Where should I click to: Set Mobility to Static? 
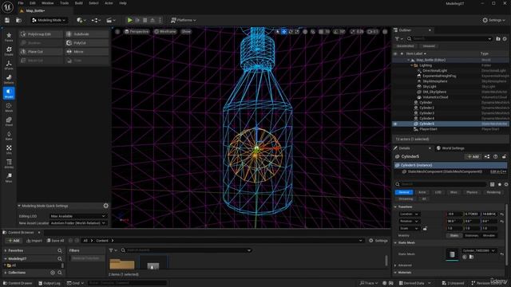(454, 235)
